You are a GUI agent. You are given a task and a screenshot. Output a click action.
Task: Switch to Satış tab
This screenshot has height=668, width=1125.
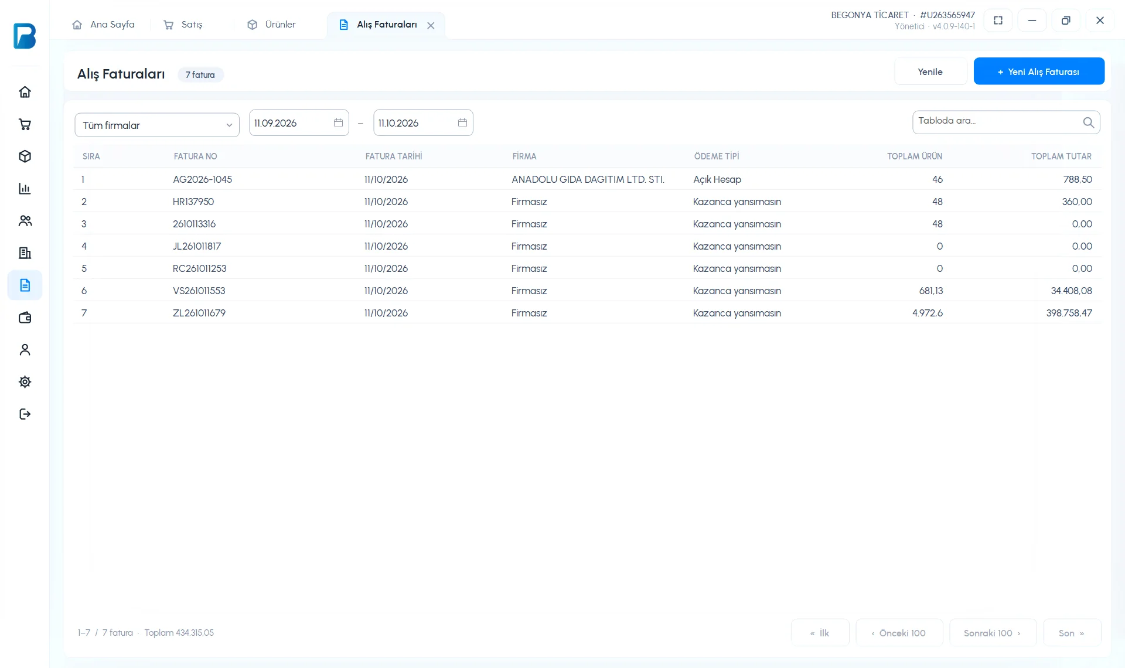(183, 25)
